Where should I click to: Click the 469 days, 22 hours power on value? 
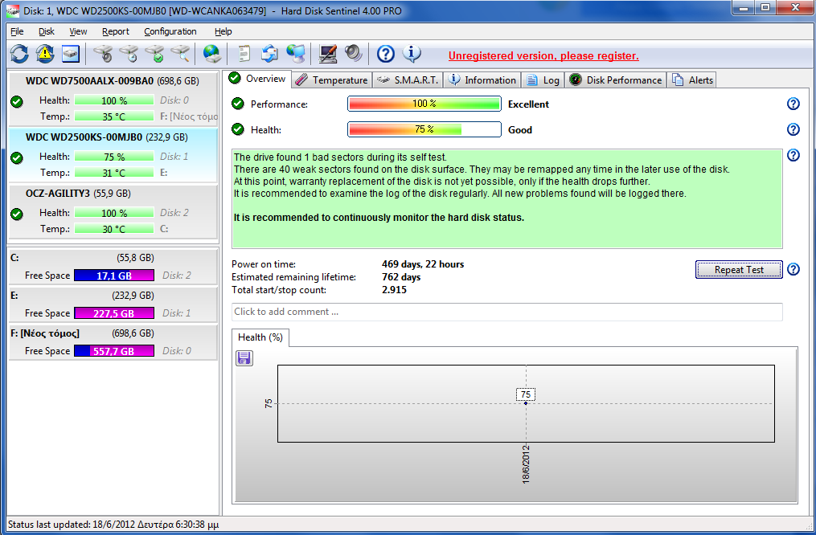tap(423, 264)
